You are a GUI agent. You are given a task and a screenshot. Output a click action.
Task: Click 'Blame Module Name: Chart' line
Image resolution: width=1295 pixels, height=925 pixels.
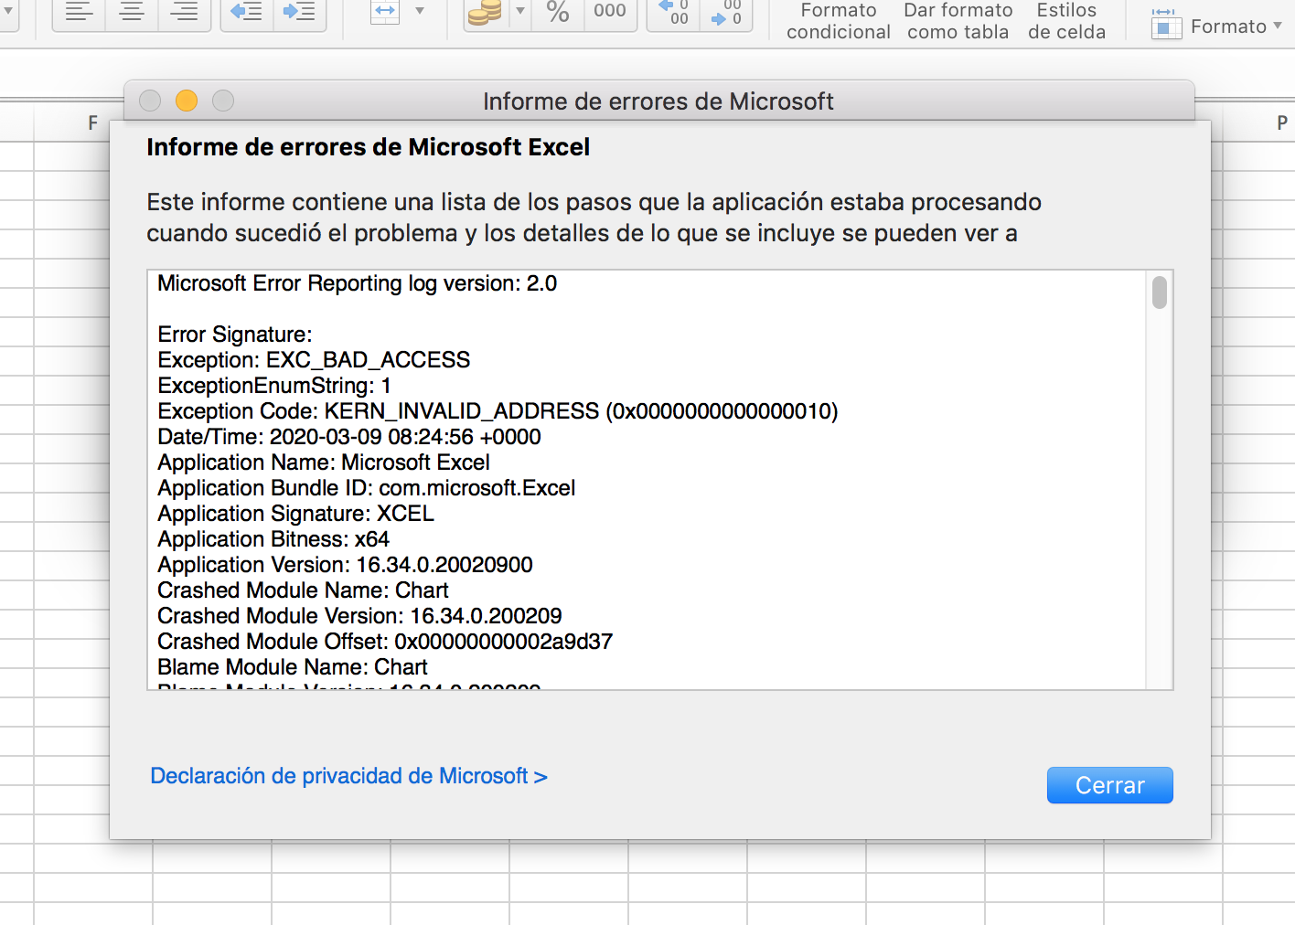click(293, 667)
